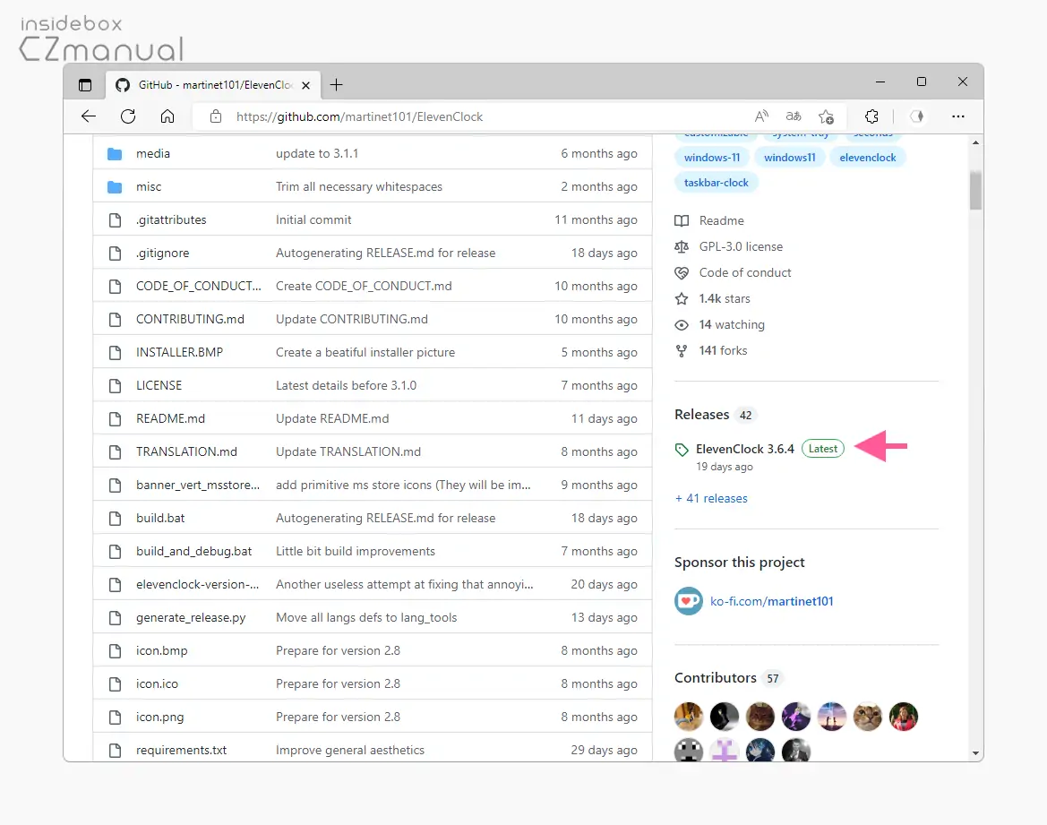Open CONTRIBUTING.md file
This screenshot has width=1047, height=825.
tap(190, 319)
